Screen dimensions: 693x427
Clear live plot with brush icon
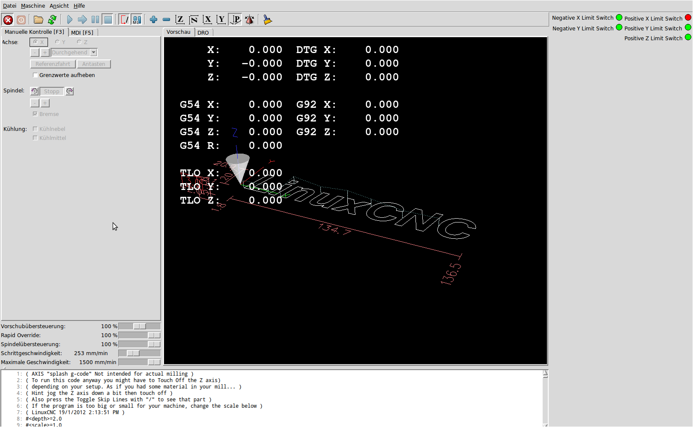(267, 20)
